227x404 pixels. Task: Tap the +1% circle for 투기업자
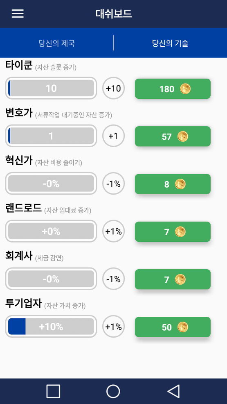[113, 327]
